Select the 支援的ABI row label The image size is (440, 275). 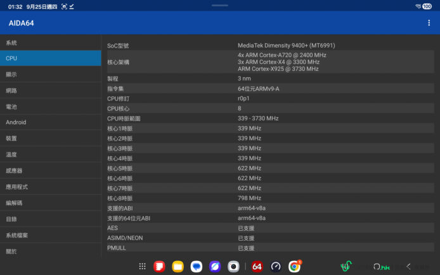pos(120,208)
